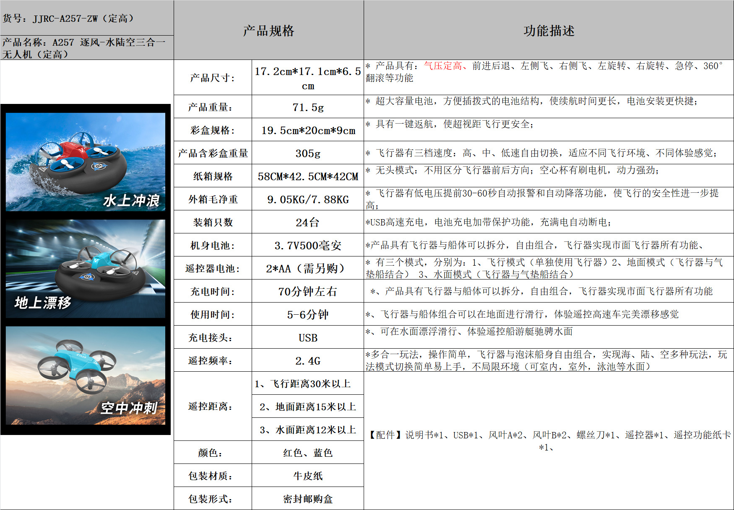
Task: Click the 305g value cell
Action: [x=308, y=153]
